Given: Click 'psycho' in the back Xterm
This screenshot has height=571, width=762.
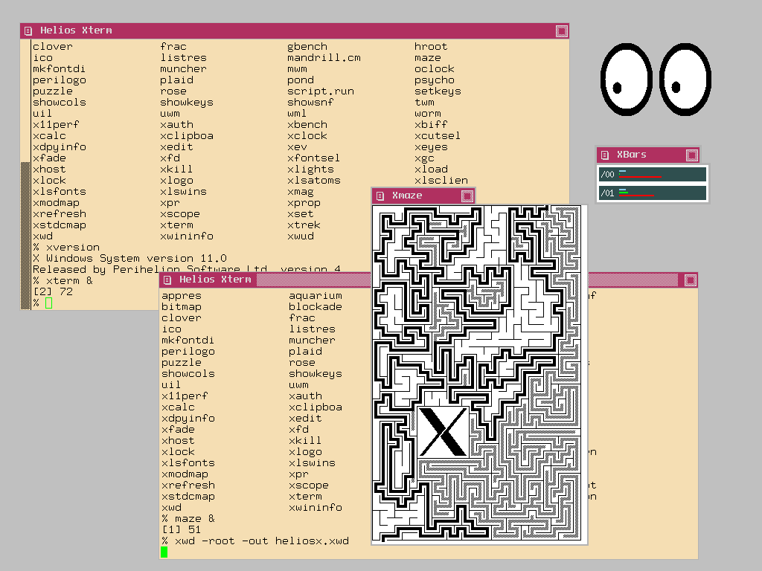Looking at the screenshot, I should (x=434, y=80).
